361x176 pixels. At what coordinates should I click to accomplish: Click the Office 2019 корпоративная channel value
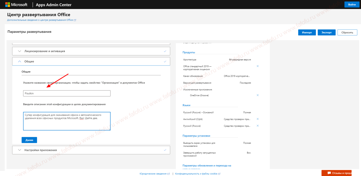click(x=237, y=76)
